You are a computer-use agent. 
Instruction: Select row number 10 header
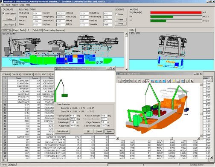(5, 105)
